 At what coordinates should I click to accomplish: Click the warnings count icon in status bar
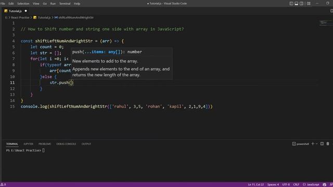tap(3, 184)
